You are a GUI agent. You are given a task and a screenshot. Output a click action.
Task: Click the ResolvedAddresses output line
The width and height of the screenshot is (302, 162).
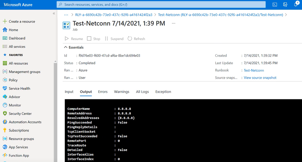pyautogui.click(x=101, y=118)
